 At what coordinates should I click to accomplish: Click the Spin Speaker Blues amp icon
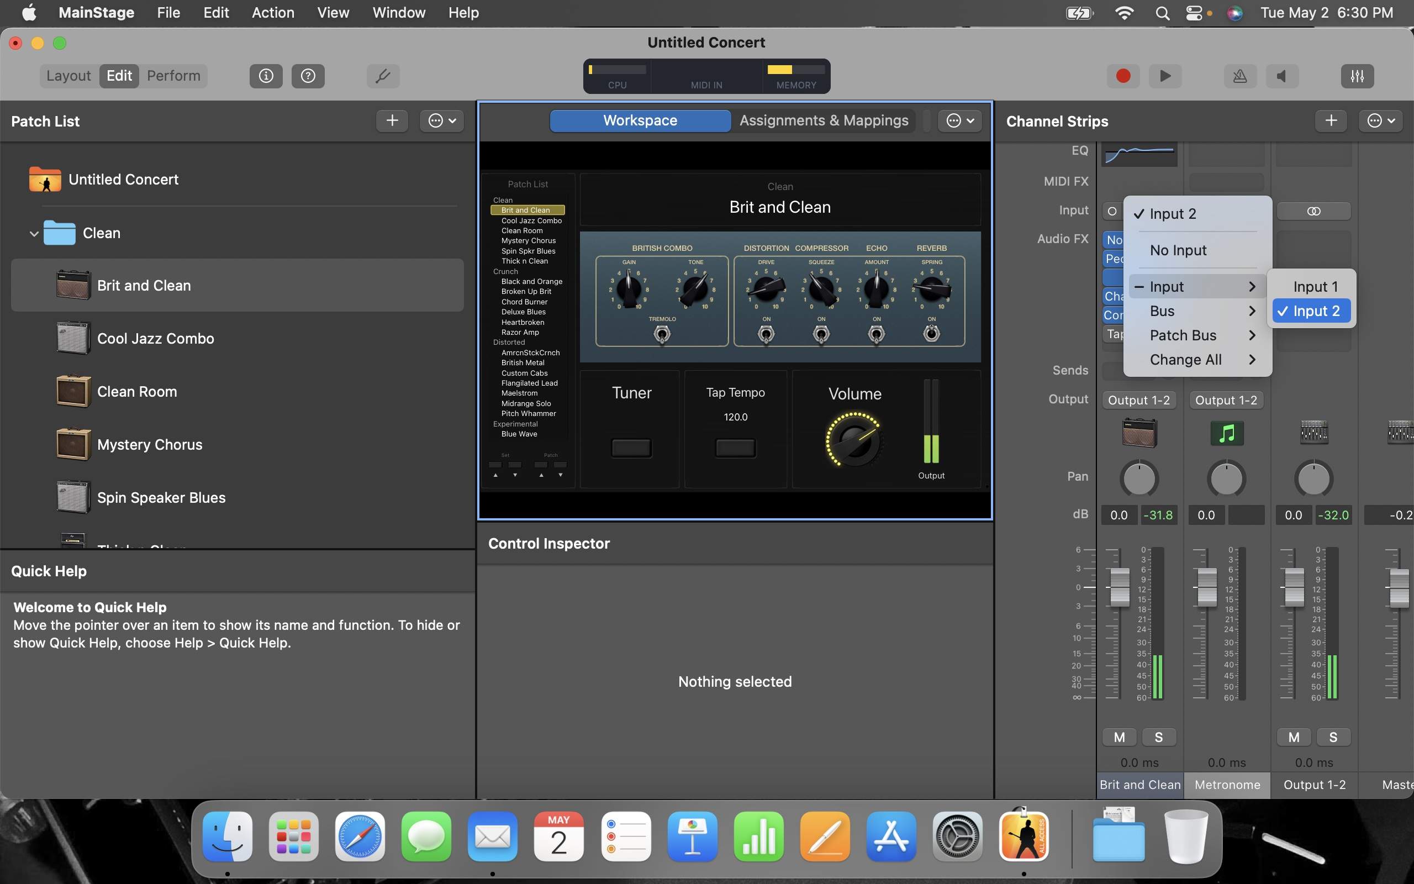(x=73, y=498)
